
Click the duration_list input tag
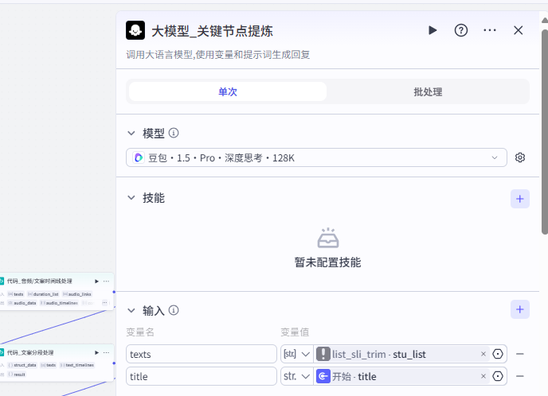pos(43,294)
